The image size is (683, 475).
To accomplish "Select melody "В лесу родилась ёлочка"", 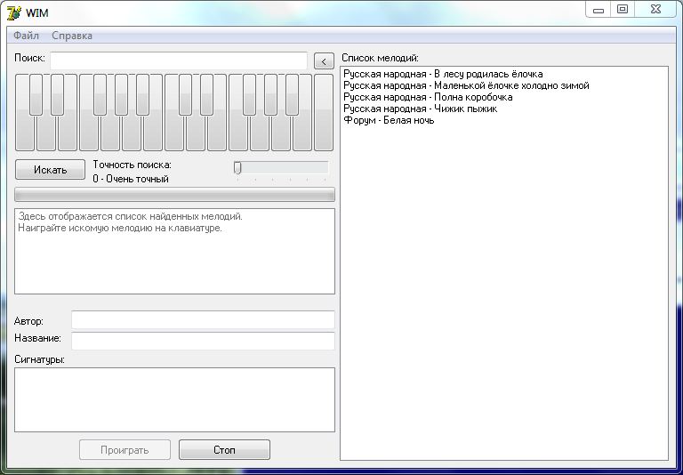I will point(443,74).
